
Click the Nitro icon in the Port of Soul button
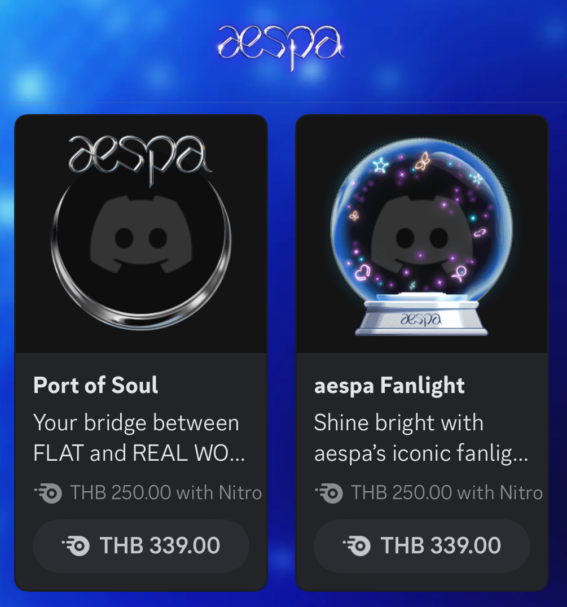pos(76,546)
